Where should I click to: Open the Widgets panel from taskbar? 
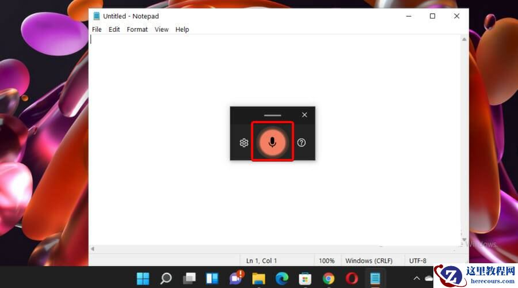[x=212, y=278]
